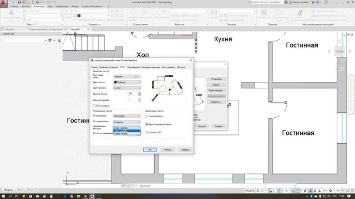Click the taskbar search magnifier icon
Image resolution: width=355 pixels, height=199 pixels.
pos(10,196)
